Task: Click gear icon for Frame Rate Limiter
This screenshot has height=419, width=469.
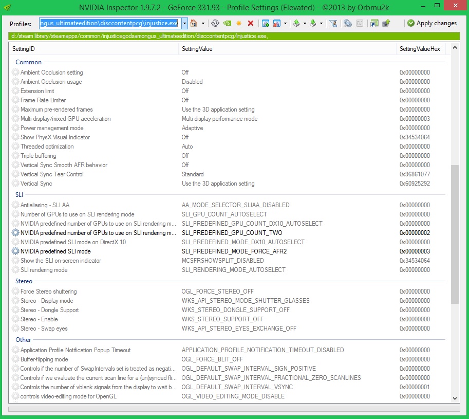Action: pyautogui.click(x=15, y=100)
